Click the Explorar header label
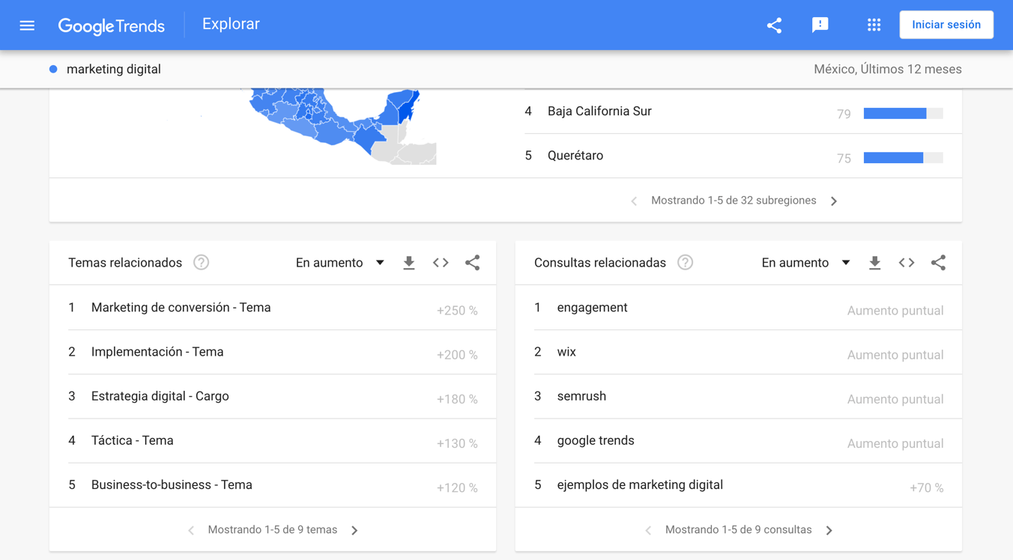This screenshot has height=560, width=1013. click(231, 24)
